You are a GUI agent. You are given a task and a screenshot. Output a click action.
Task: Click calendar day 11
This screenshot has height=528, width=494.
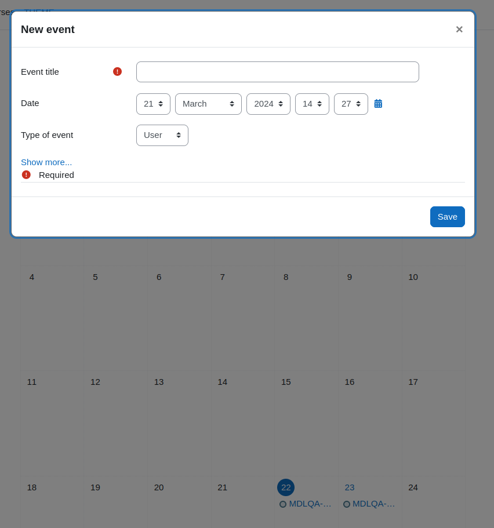click(x=32, y=382)
